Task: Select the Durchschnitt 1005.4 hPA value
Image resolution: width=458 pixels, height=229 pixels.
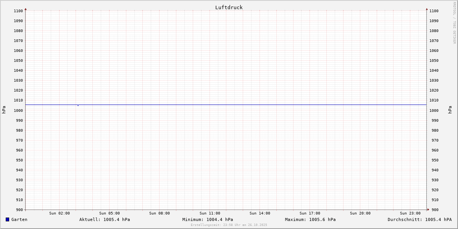Action: pos(419,219)
